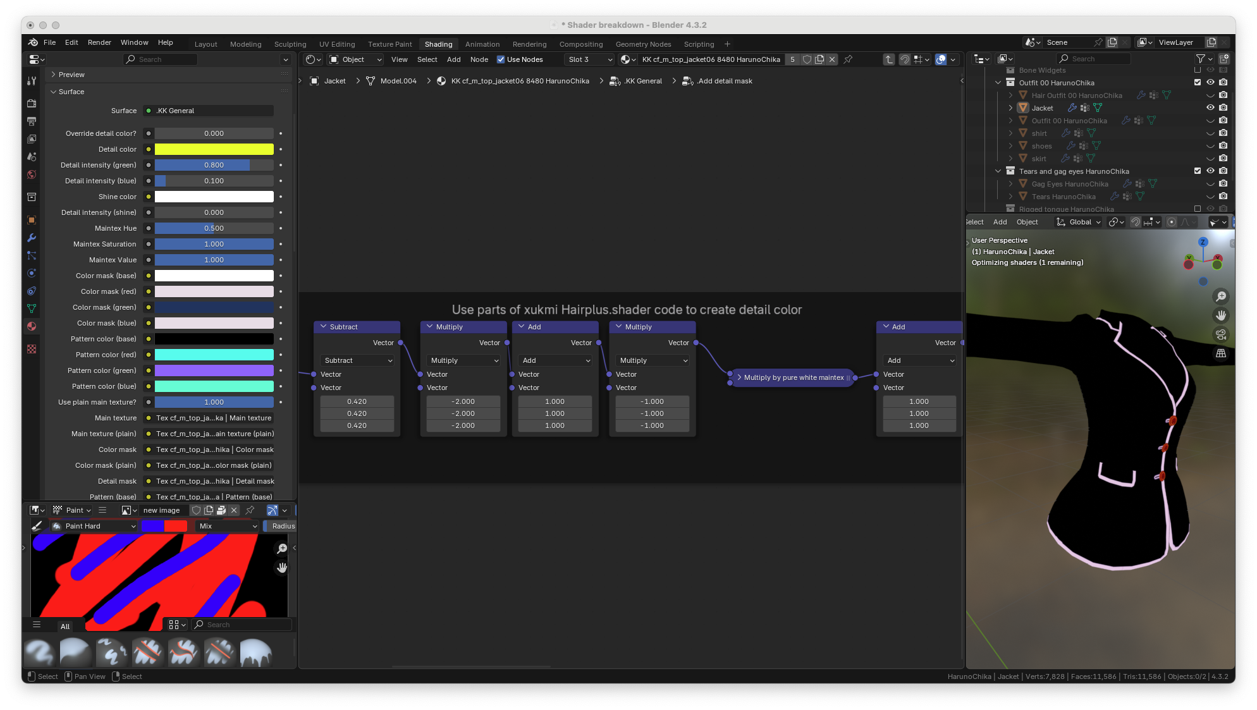Click the viewport pan hand icon
Image resolution: width=1257 pixels, height=710 pixels.
1221,315
